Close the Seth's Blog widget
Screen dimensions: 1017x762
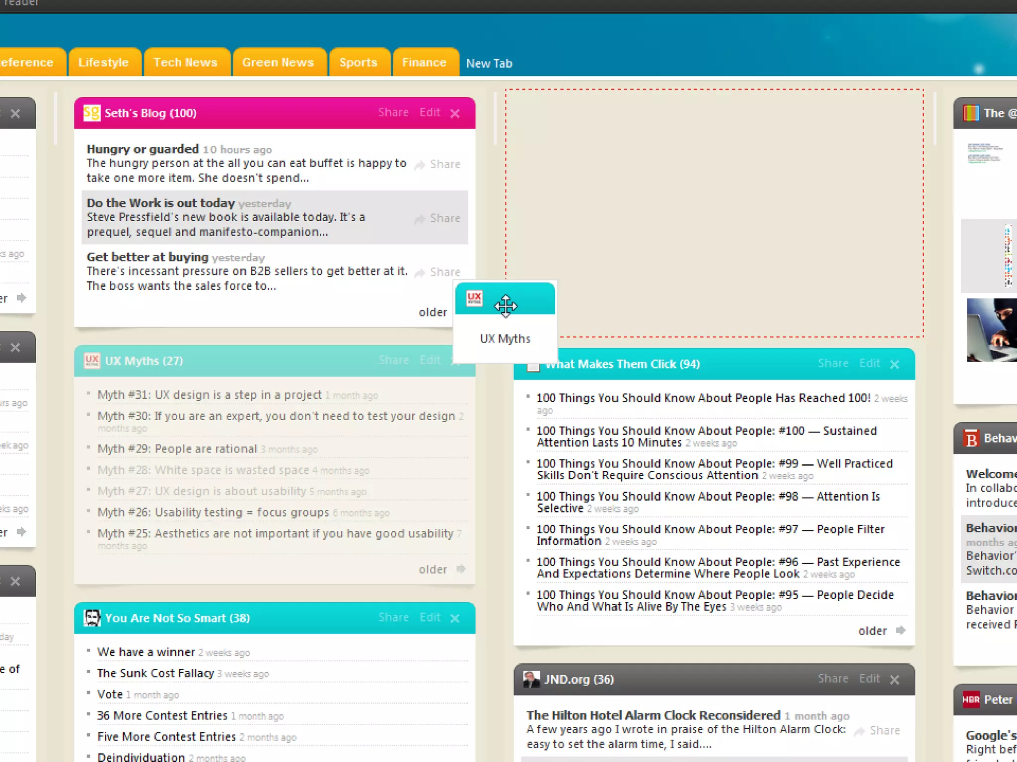455,114
